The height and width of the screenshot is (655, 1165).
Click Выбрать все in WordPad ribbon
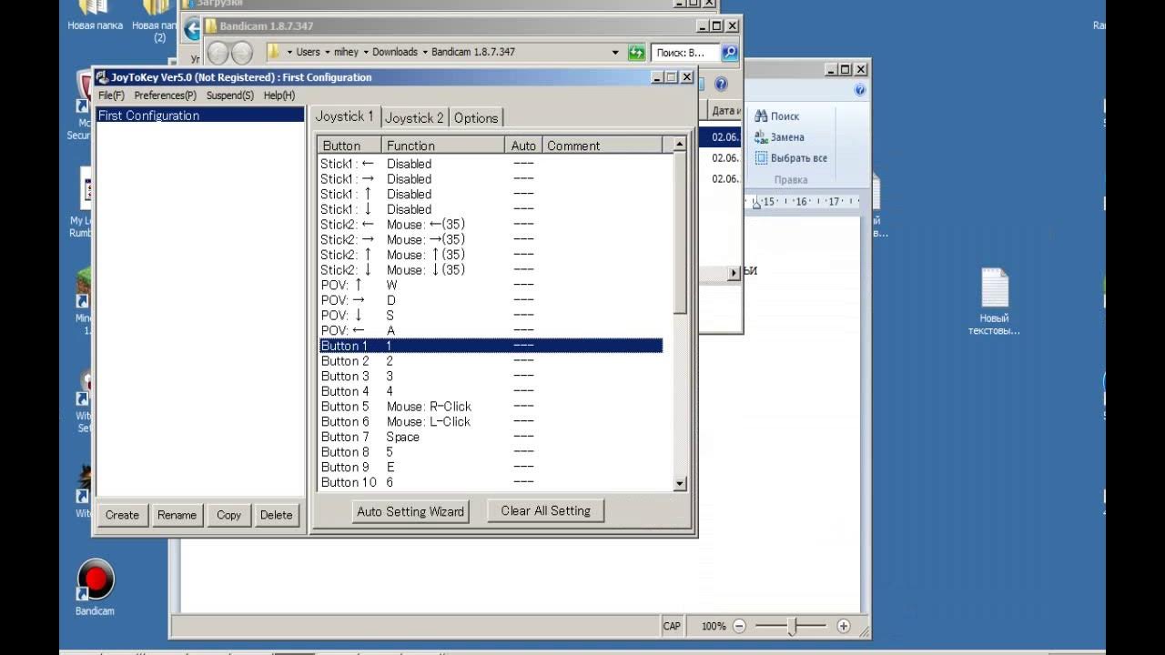coord(791,158)
